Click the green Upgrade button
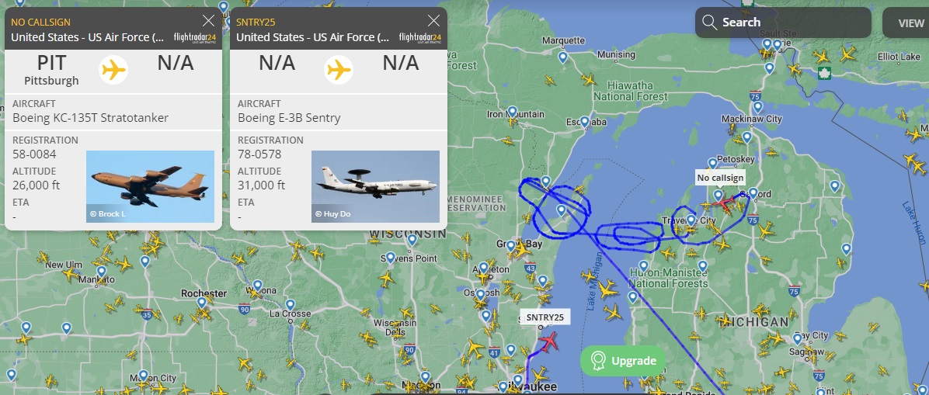Viewport: 929px width, 395px height. [623, 361]
